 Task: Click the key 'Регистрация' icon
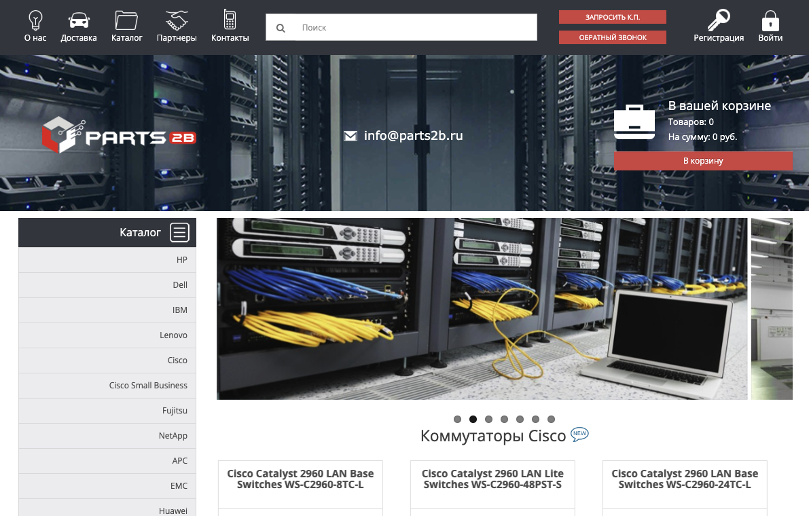pos(718,20)
